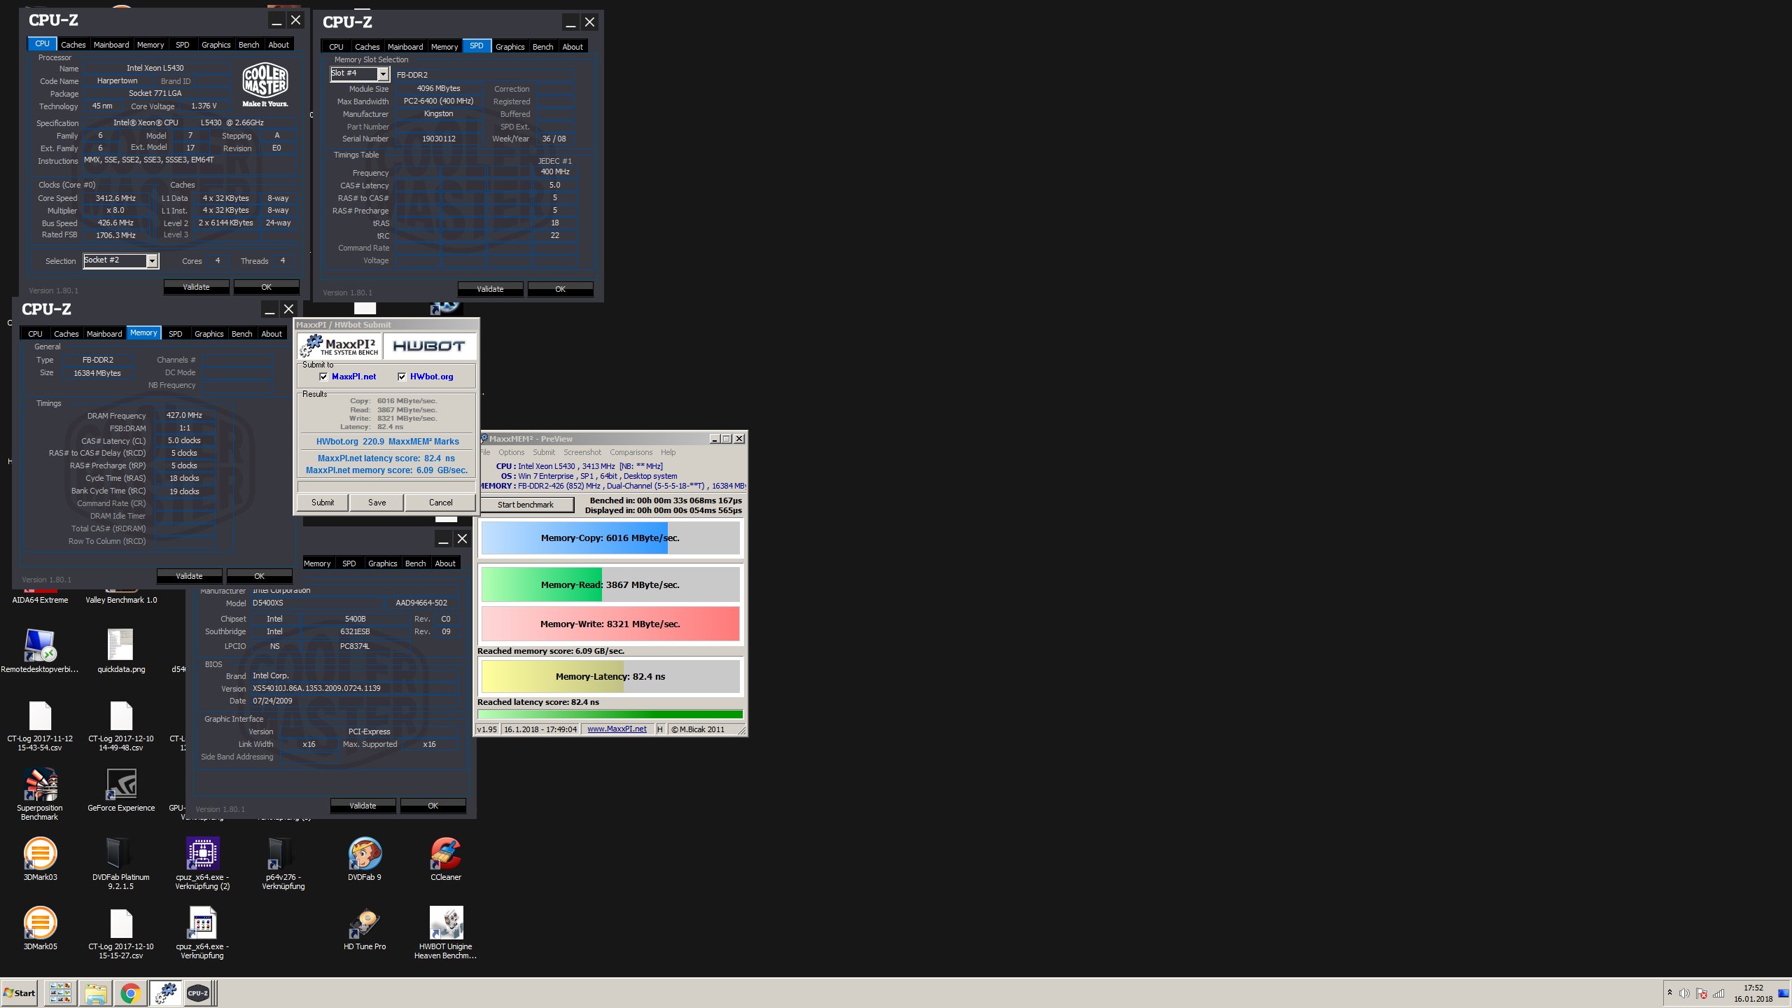
Task: Open Mainboard tab in CPU-Z CPU window
Action: click(111, 45)
